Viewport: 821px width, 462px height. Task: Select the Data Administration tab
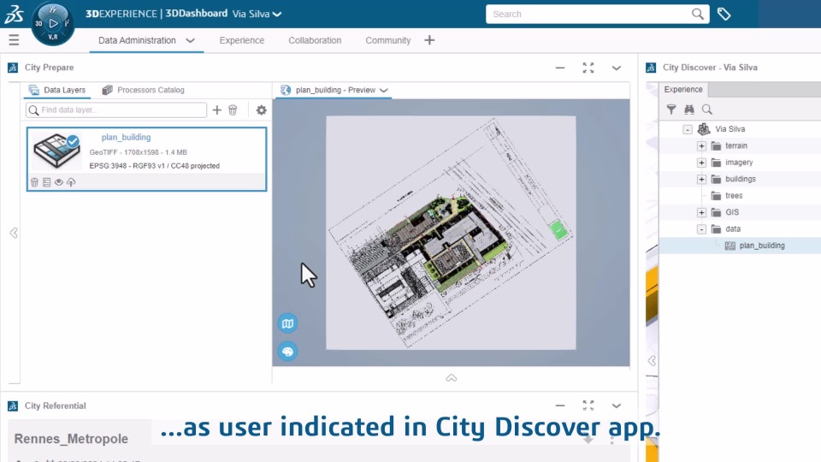coord(137,40)
